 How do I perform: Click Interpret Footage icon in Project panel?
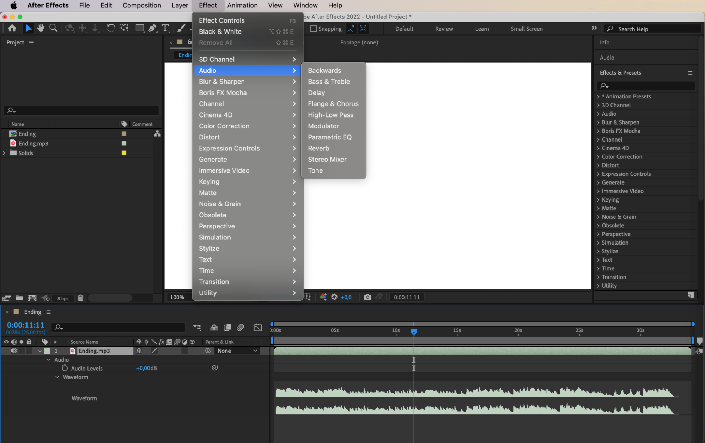coord(7,298)
